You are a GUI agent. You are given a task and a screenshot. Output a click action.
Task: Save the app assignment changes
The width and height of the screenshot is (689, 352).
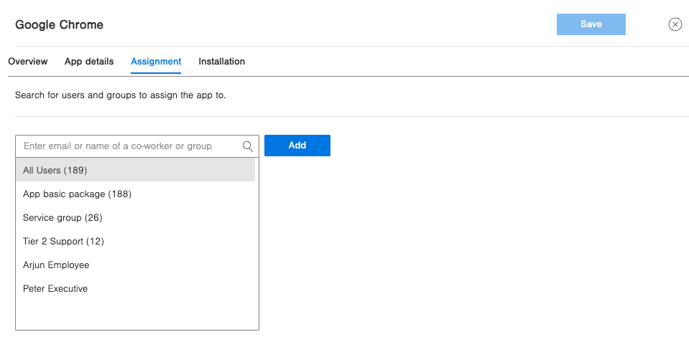point(591,24)
